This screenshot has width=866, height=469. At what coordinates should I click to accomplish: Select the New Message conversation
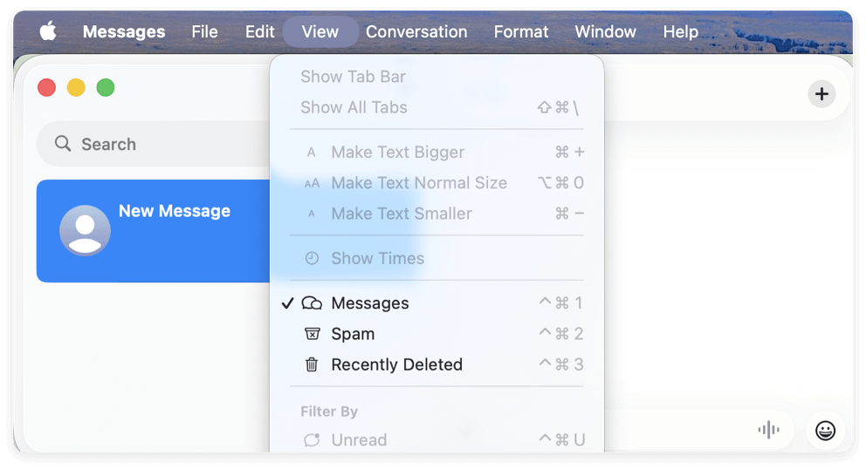coord(153,231)
